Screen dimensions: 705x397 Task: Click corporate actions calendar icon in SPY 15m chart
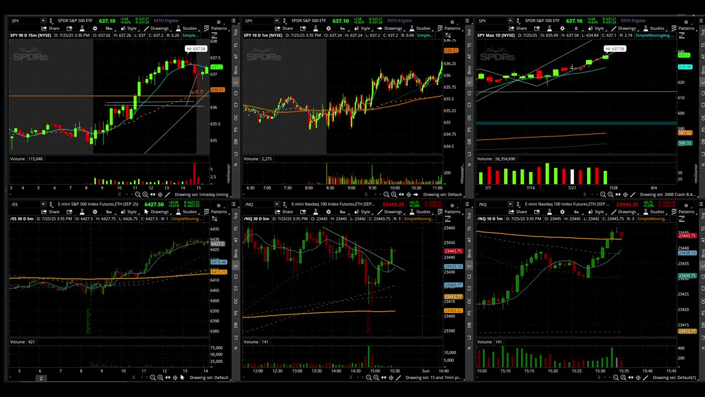coord(69,28)
